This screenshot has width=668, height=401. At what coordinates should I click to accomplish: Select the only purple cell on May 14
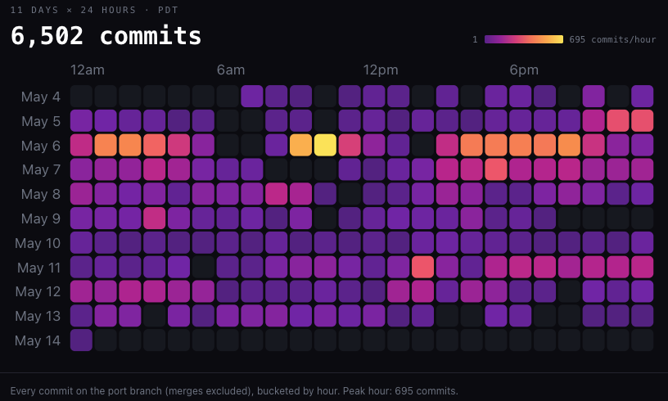(81, 340)
